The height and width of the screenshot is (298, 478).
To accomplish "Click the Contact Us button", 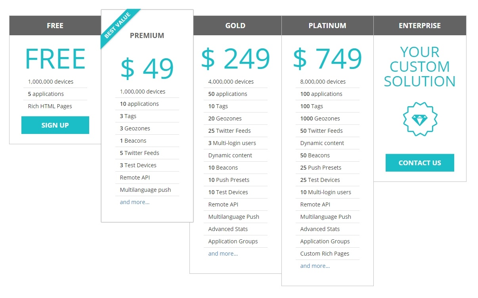I will [420, 163].
